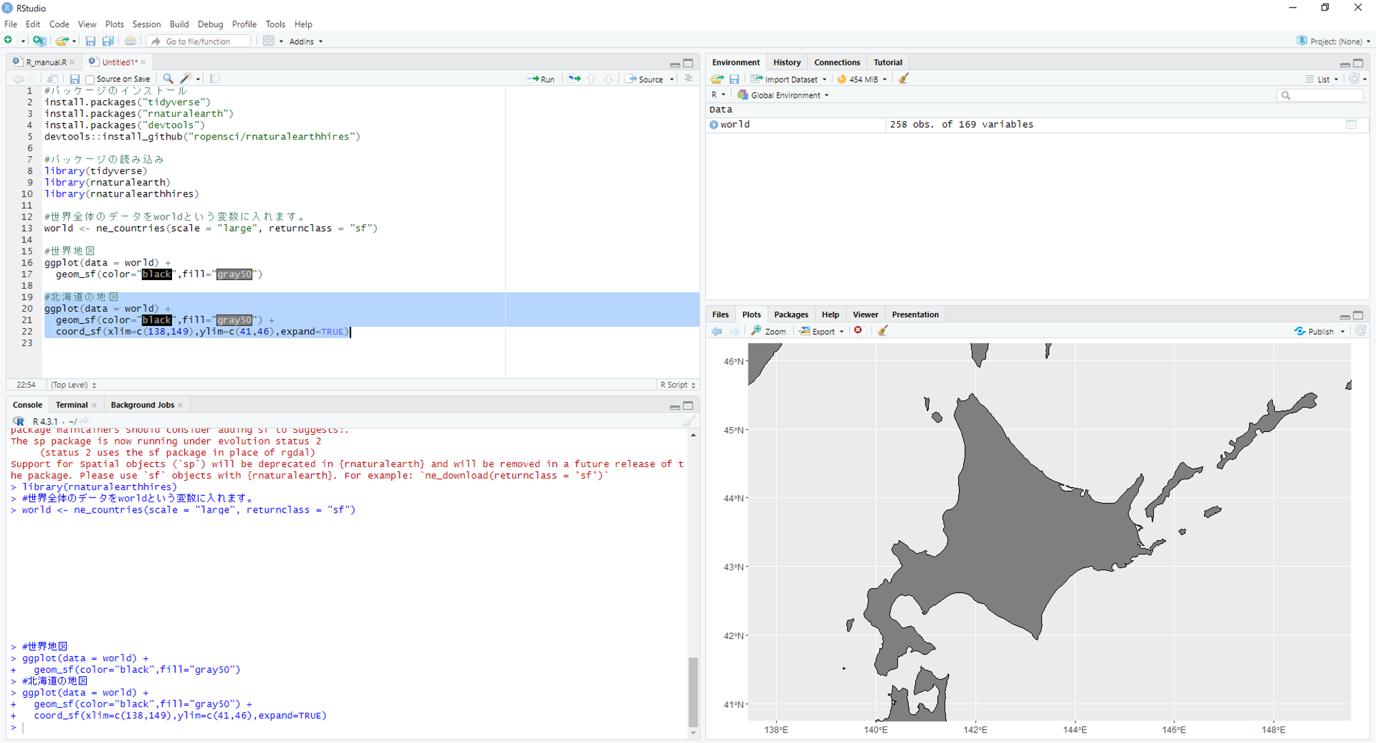Expand the world data object row
Viewport: 1376px width, 743px height.
pos(713,125)
